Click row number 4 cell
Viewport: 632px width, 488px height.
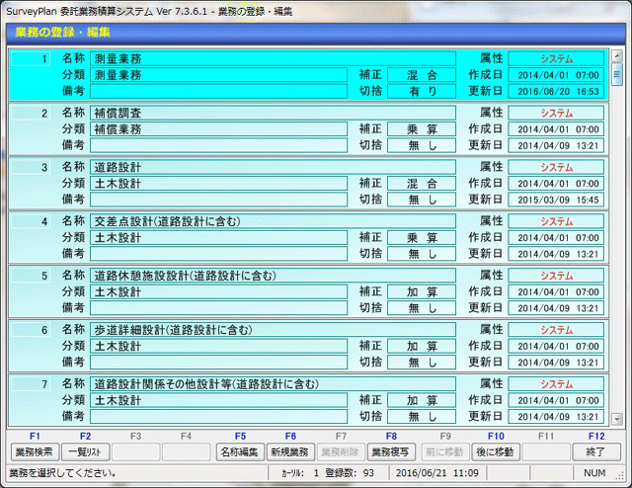[x=31, y=221]
